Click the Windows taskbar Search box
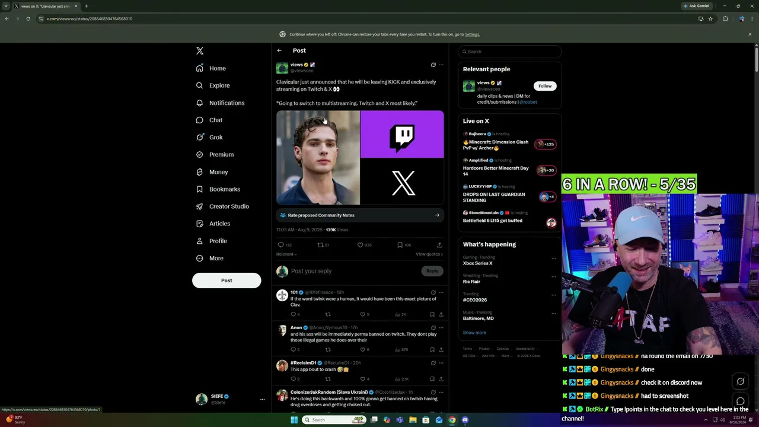 click(334, 420)
